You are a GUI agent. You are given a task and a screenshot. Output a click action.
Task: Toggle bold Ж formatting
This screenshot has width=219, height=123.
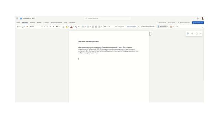click(x=57, y=27)
